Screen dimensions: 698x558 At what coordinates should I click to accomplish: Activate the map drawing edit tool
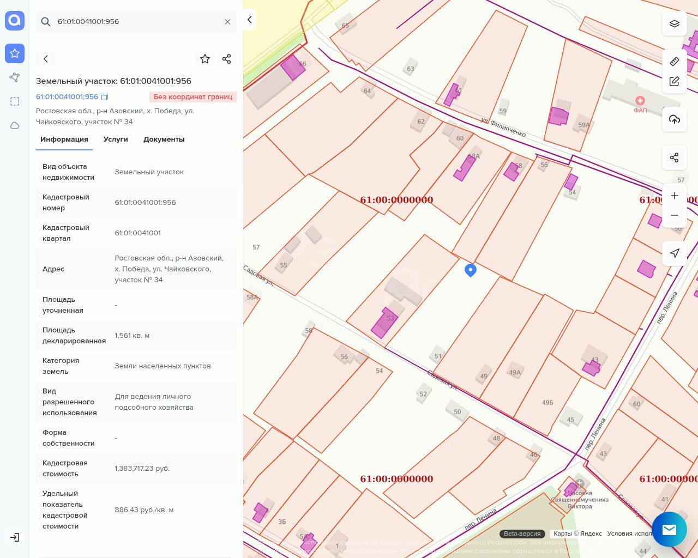point(674,81)
